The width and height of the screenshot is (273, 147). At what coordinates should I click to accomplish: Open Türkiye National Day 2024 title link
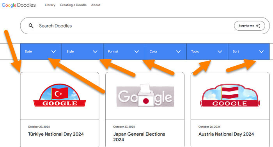click(56, 134)
